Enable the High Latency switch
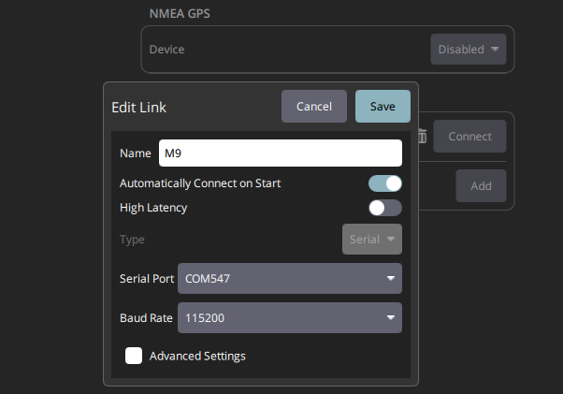The image size is (563, 394). pos(384,208)
